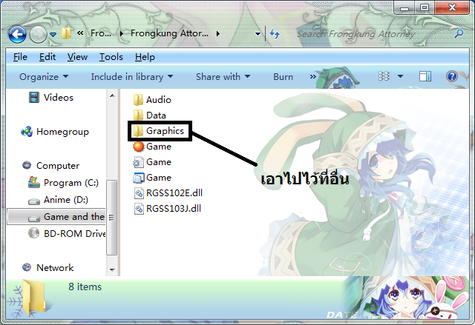Click the Program (C:) Windows drive icon
This screenshot has height=325, width=475.
[34, 182]
